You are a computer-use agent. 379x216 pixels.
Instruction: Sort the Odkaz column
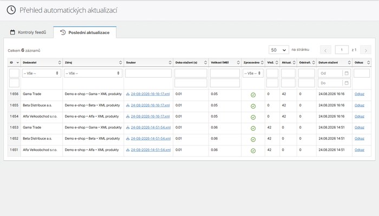(368, 63)
